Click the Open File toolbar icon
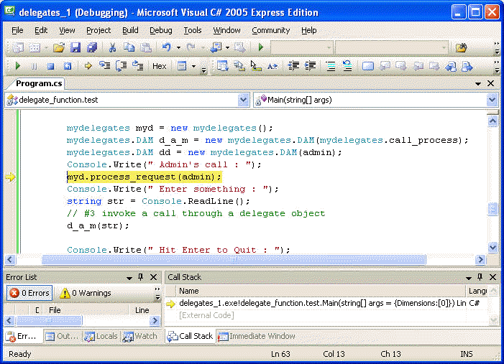The width and height of the screenshot is (504, 364). click(58, 47)
